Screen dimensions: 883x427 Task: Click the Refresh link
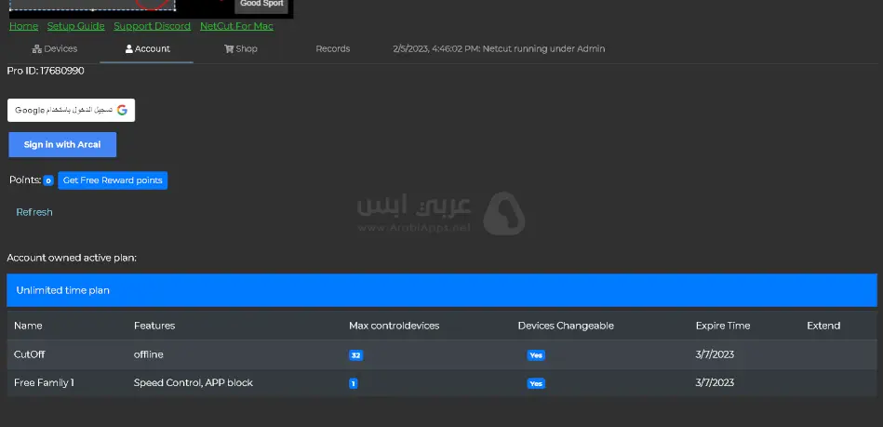tap(34, 212)
